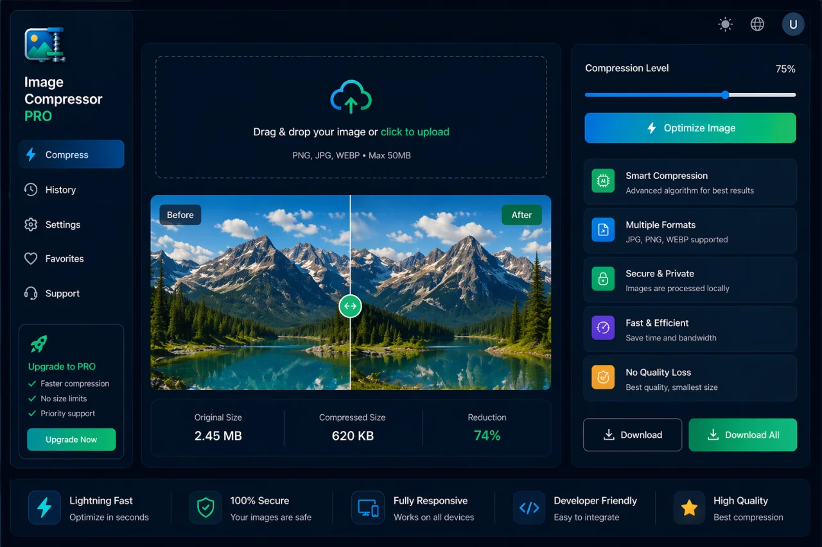Click the High Quality star icon
The width and height of the screenshot is (822, 547).
click(689, 508)
